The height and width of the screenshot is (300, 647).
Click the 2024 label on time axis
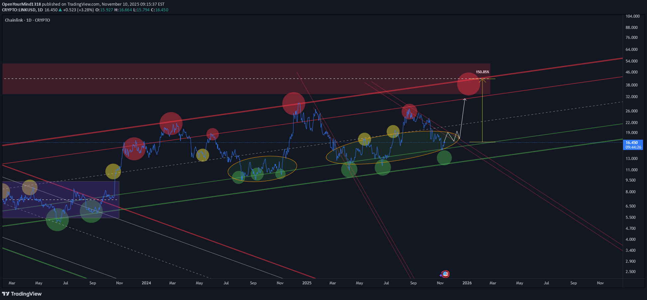(x=146, y=283)
